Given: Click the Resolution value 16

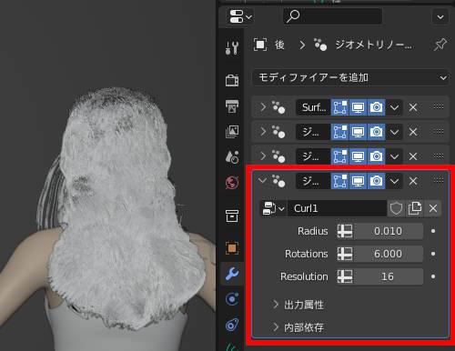Looking at the screenshot, I should [389, 276].
